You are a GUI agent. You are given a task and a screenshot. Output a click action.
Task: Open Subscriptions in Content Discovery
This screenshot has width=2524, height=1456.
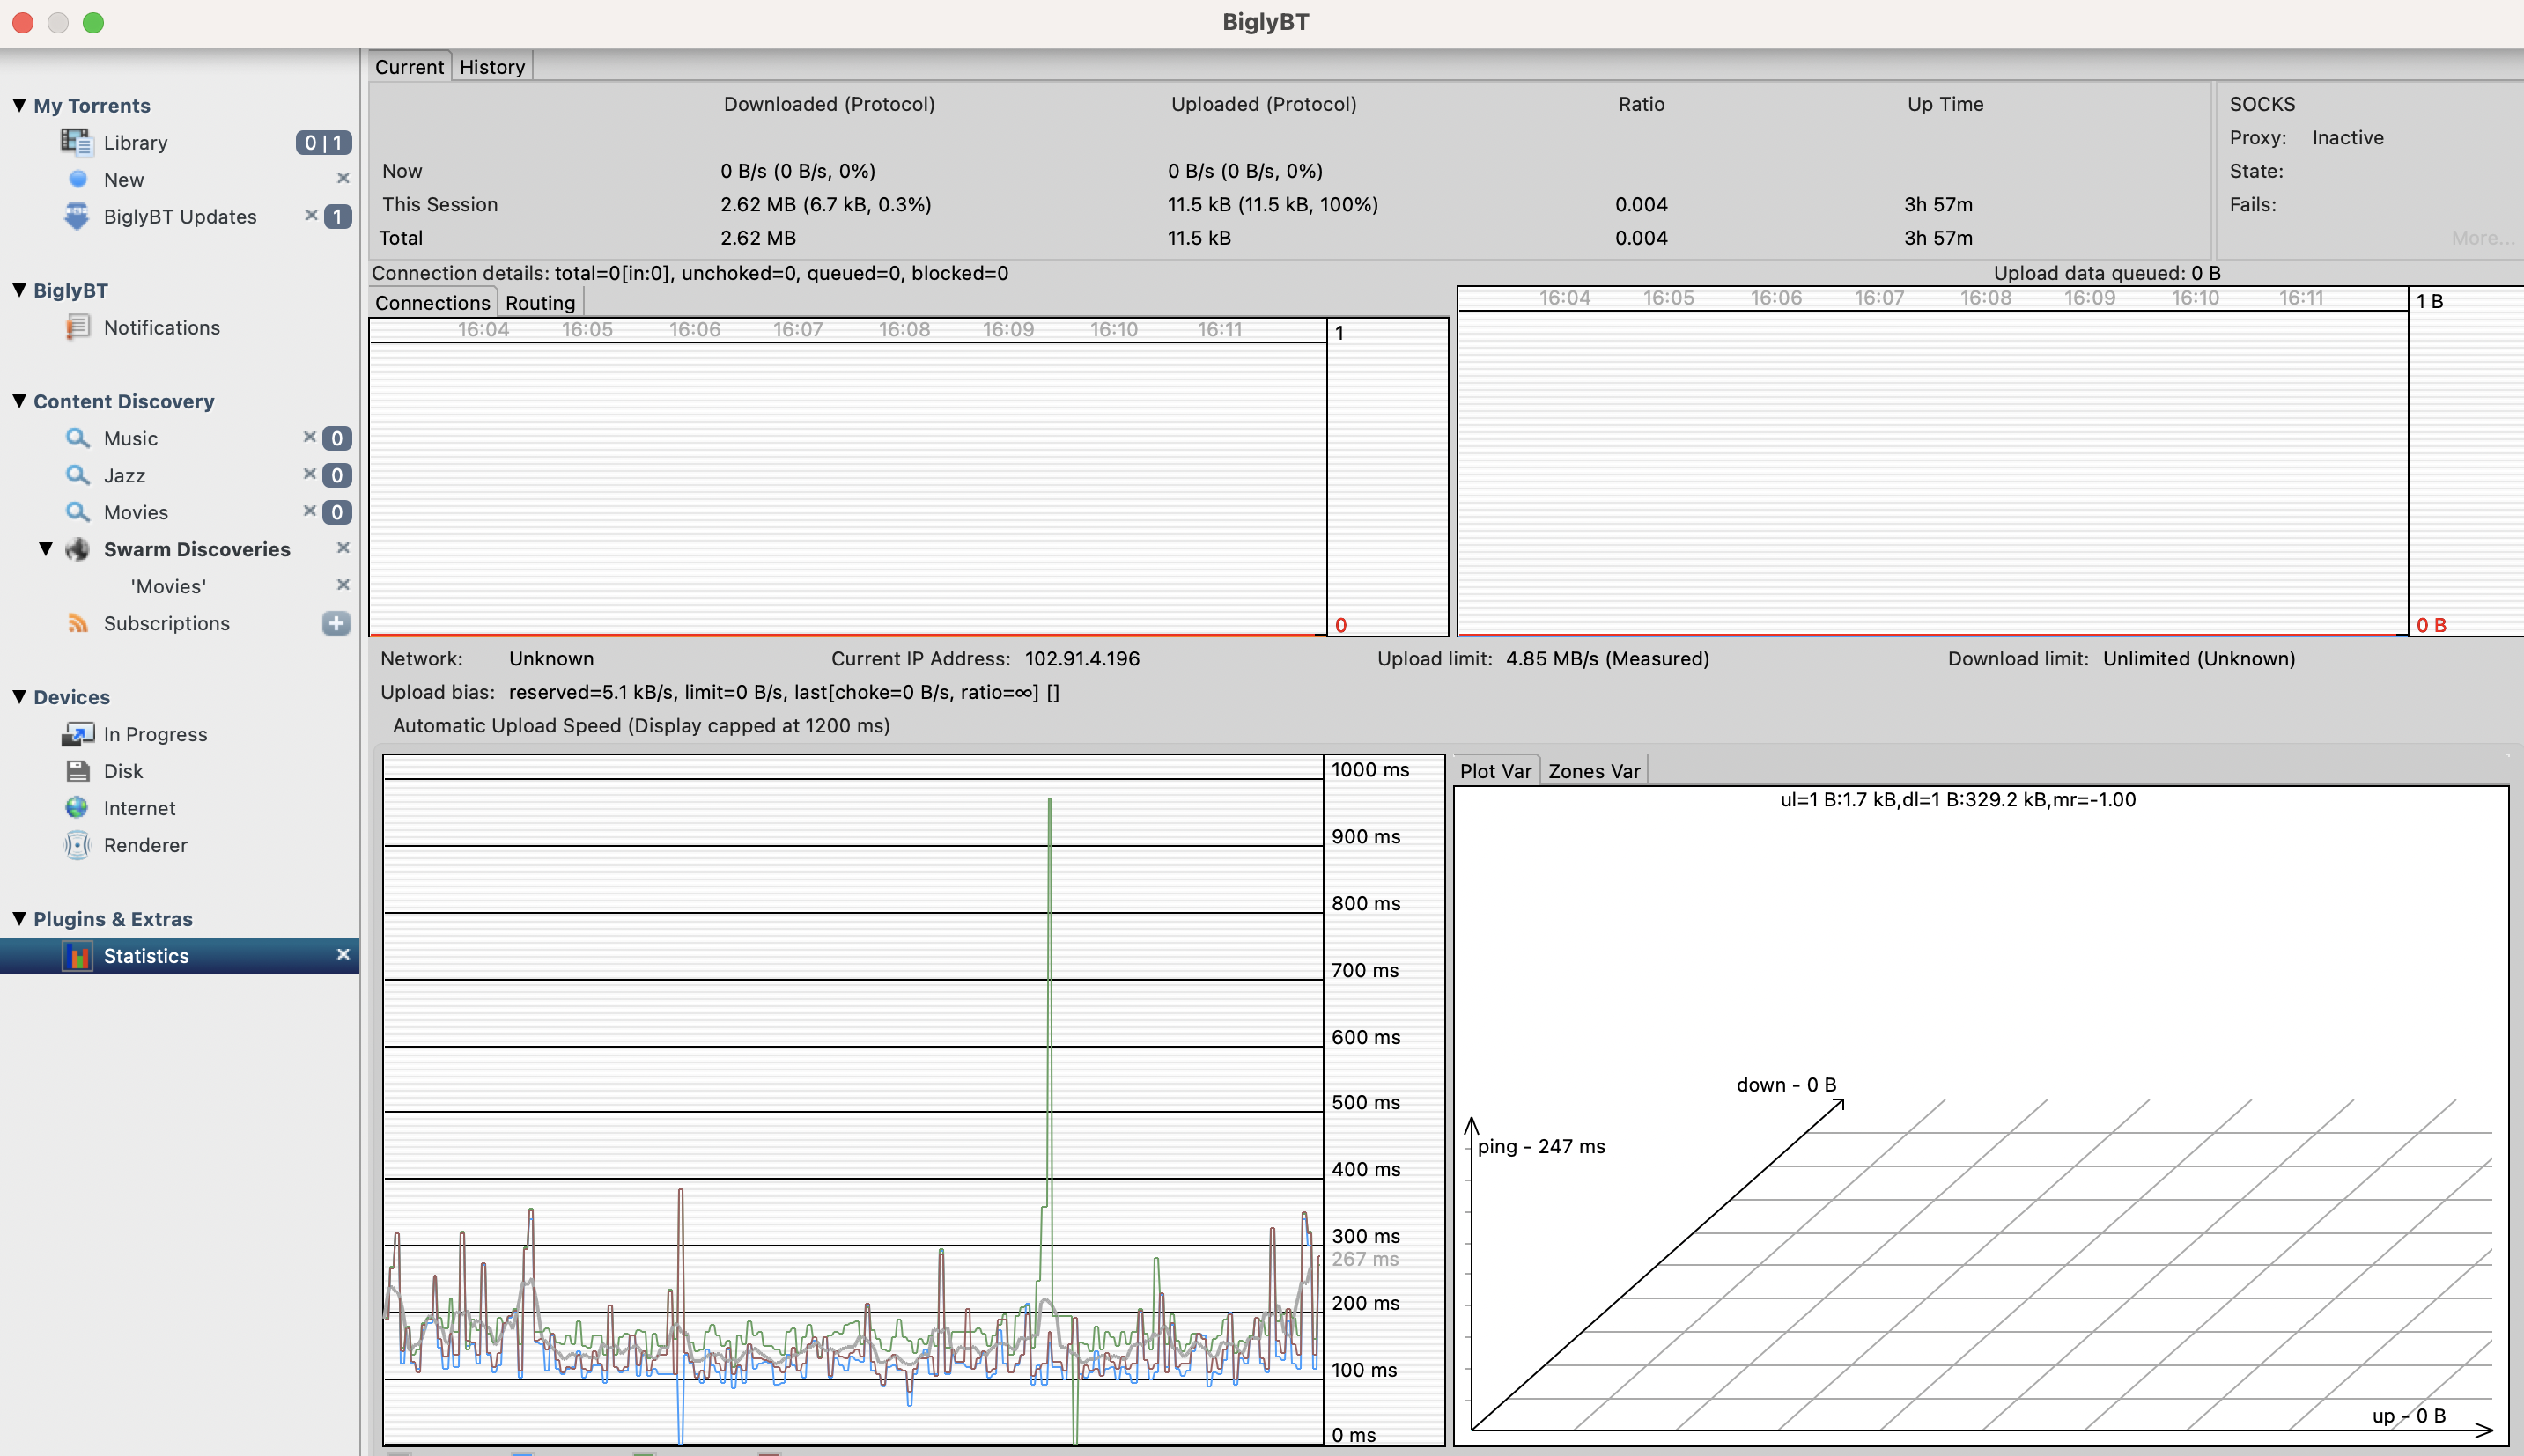[x=167, y=624]
